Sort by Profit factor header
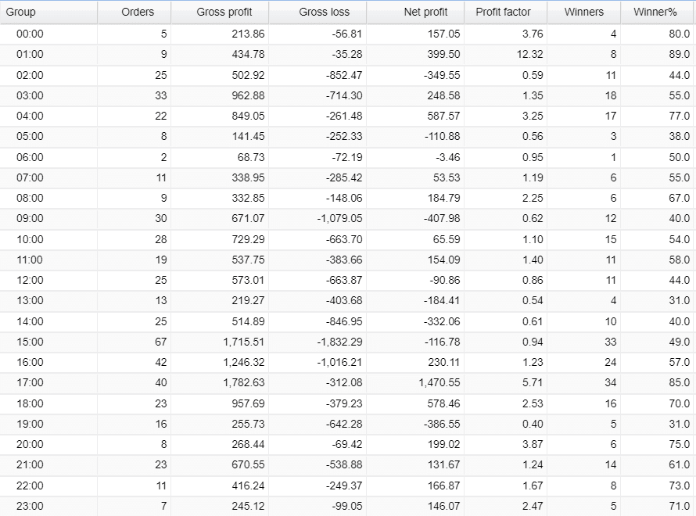The width and height of the screenshot is (696, 516). click(503, 12)
